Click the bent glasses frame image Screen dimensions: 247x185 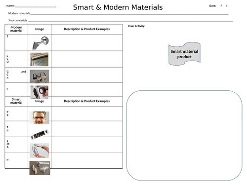[x=40, y=150]
